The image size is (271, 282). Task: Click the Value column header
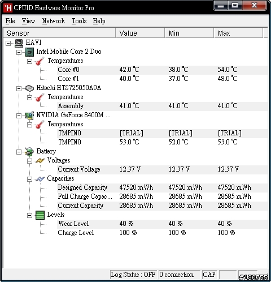[x=140, y=33]
